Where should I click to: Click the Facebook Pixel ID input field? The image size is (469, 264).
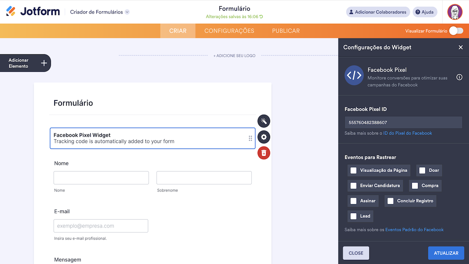coord(403,122)
